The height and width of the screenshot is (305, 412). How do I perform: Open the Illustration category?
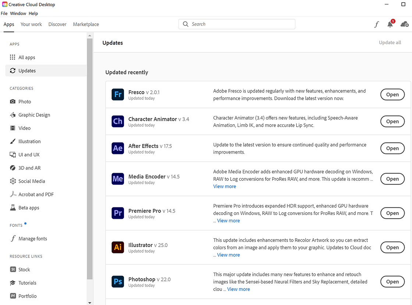point(46,141)
